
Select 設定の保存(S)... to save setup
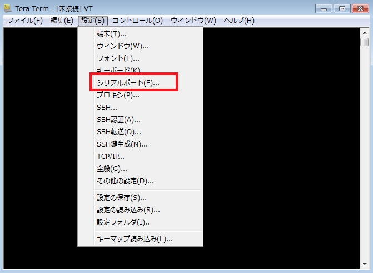pyautogui.click(x=140, y=198)
